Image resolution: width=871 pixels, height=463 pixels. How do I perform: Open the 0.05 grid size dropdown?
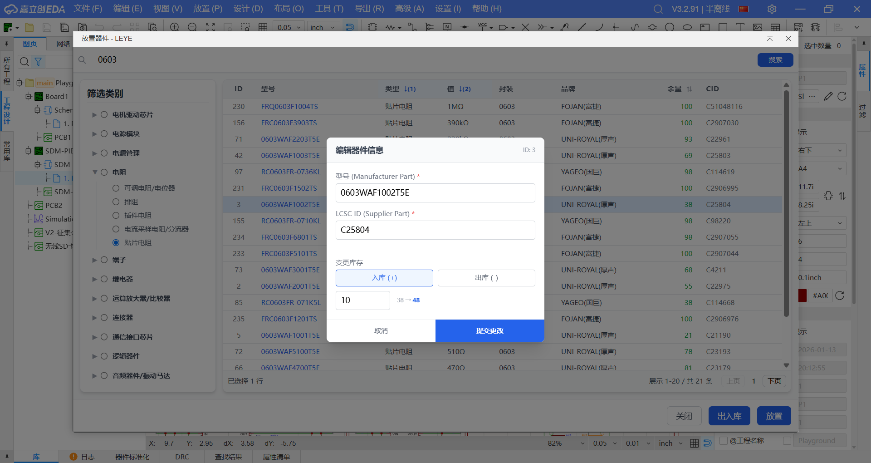289,27
